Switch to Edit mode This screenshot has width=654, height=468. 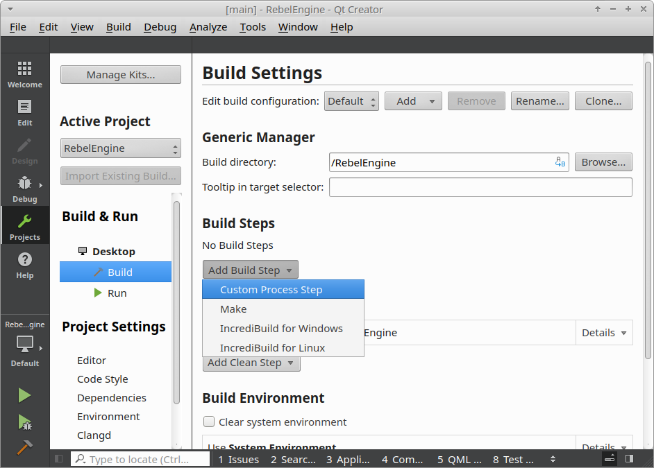24,112
